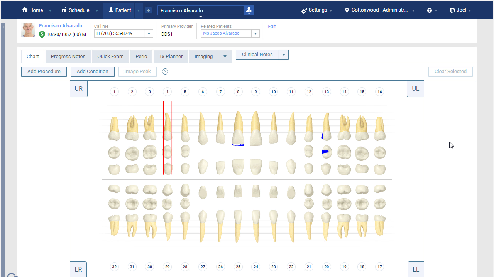Expand the Clinical Notes dropdown arrow
The height and width of the screenshot is (277, 494).
click(x=284, y=55)
